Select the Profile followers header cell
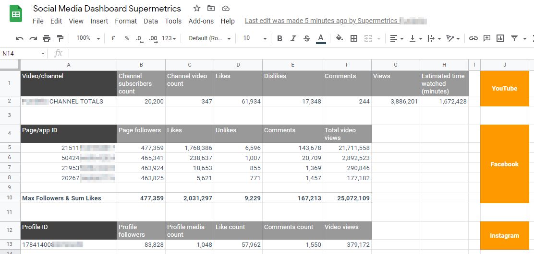The image size is (534, 254). tap(141, 231)
